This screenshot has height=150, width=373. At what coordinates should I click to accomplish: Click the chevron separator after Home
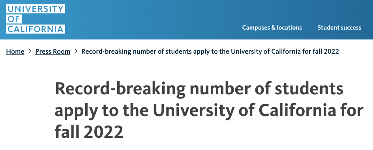pos(30,51)
